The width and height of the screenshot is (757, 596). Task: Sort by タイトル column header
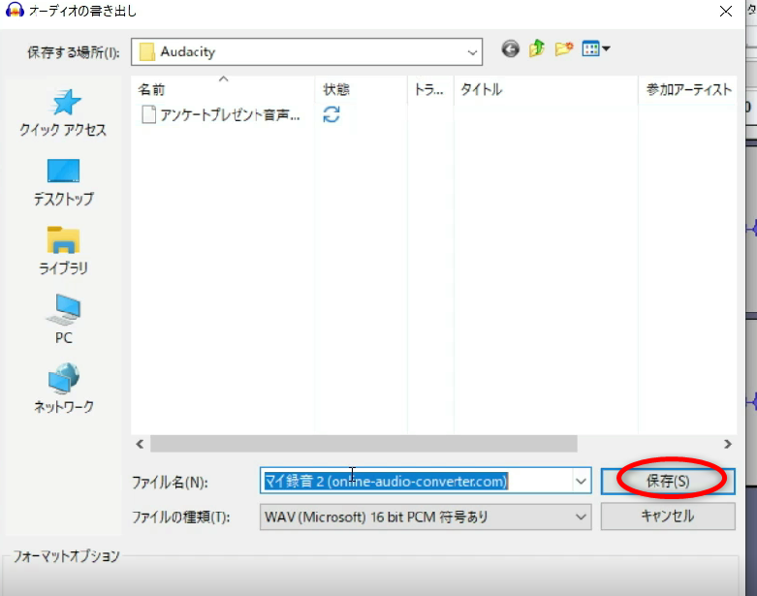[x=546, y=89]
